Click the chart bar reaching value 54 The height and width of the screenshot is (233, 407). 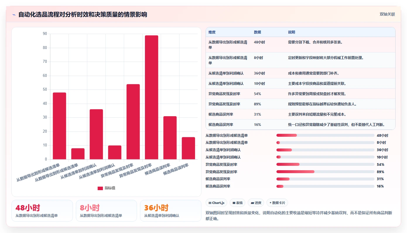coord(133,122)
